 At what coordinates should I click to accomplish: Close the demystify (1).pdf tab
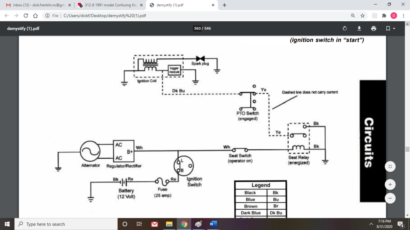(213, 5)
